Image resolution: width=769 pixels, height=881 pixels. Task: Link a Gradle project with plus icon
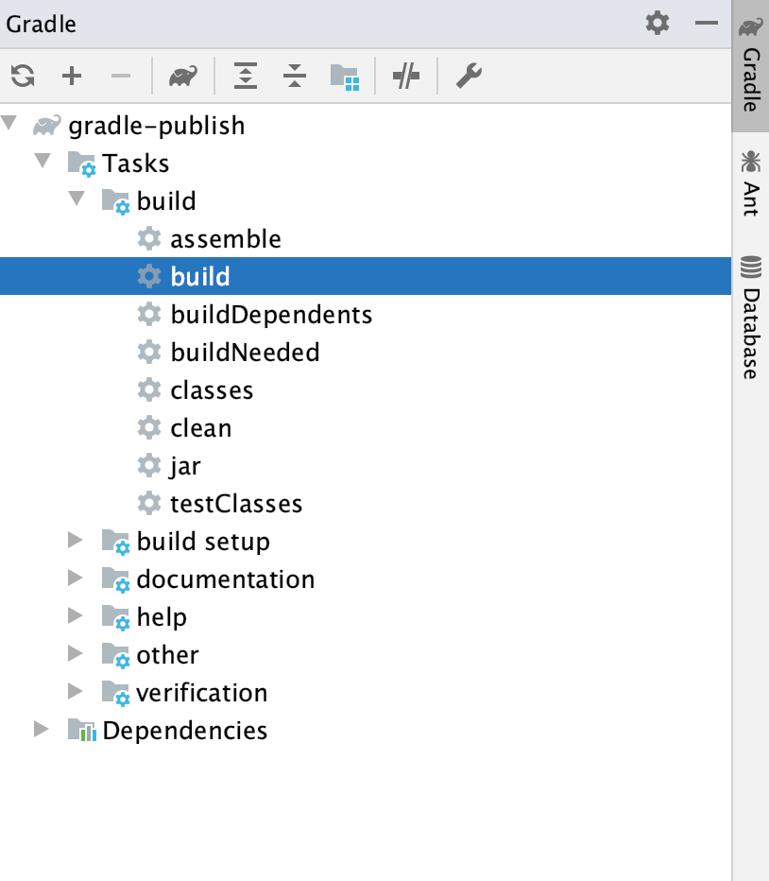coord(72,76)
